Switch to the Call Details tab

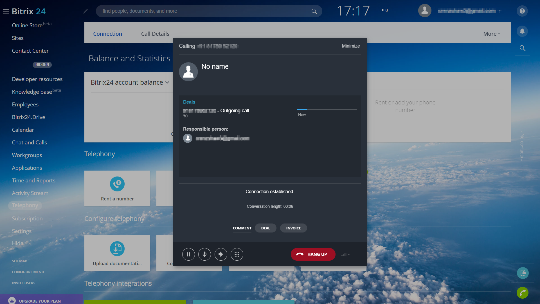[155, 34]
